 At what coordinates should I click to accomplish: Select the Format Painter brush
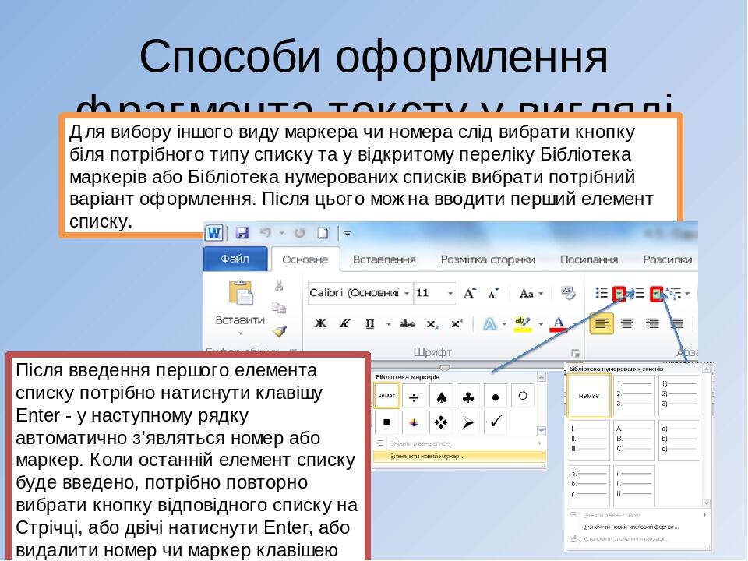pos(279,330)
